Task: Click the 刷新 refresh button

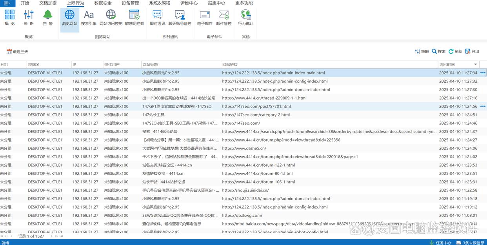Action: [x=455, y=51]
